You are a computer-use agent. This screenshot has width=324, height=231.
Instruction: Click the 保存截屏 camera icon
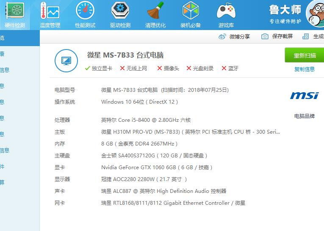(265, 36)
